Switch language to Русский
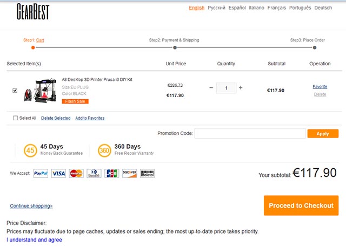346x247 pixels. coord(216,8)
